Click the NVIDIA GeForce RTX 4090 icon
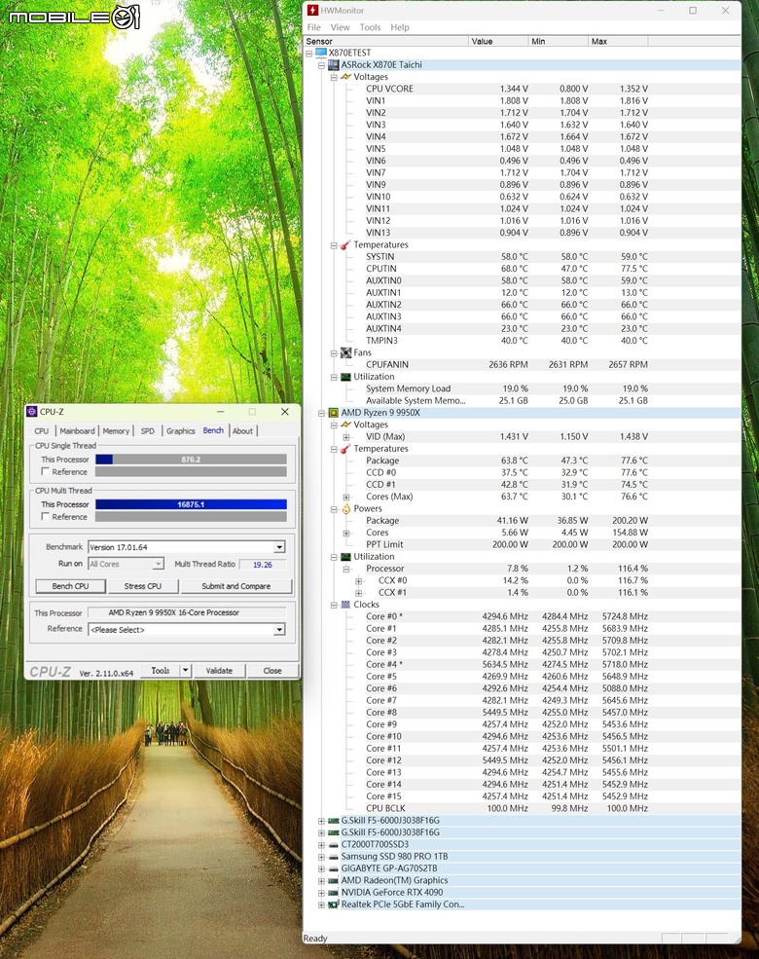 click(334, 893)
